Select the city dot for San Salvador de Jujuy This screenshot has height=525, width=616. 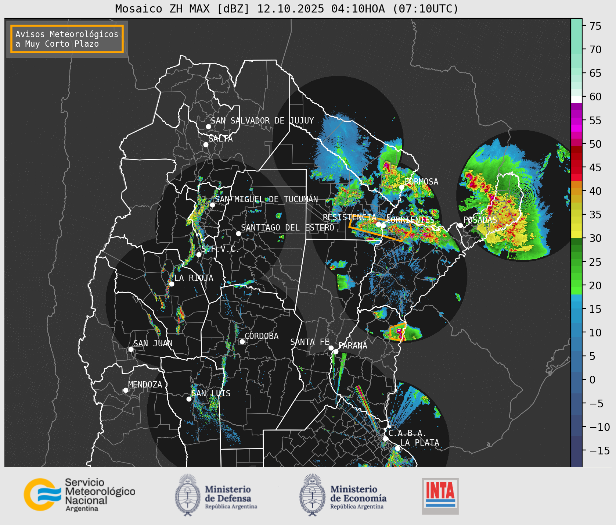point(208,126)
